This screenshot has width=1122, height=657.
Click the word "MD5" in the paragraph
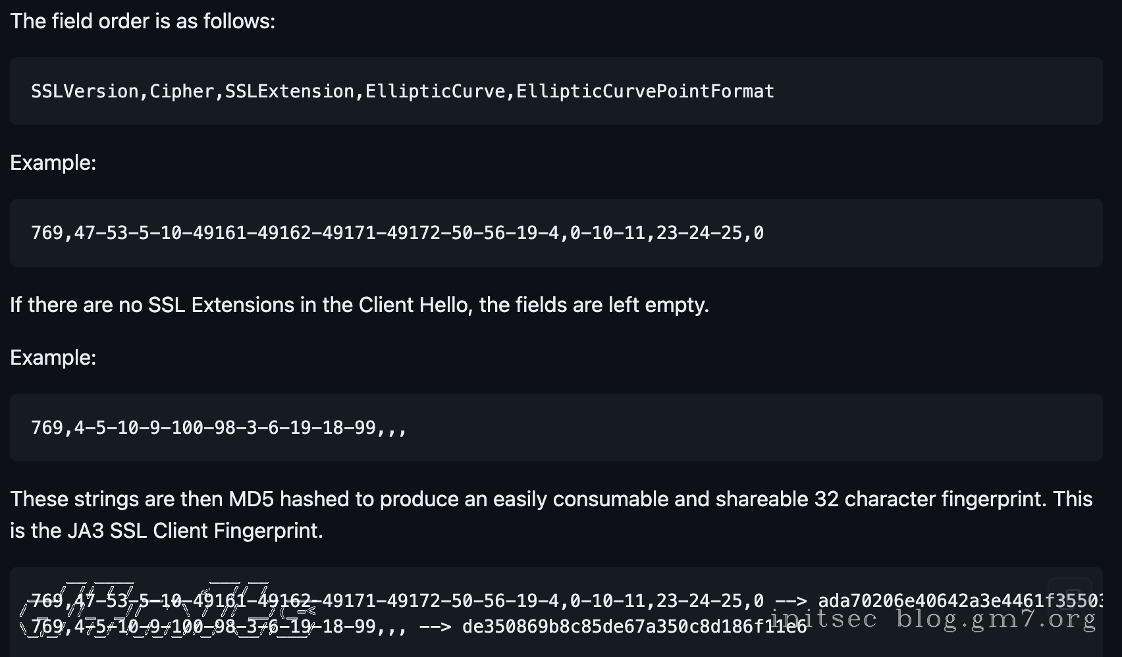(x=251, y=500)
